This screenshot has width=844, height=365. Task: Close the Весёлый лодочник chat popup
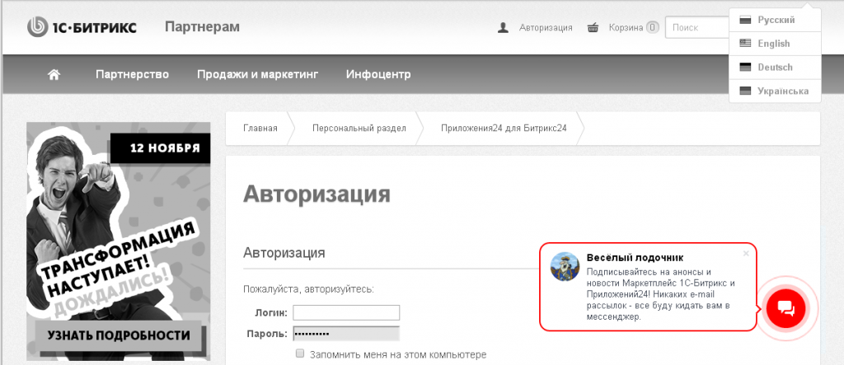746,253
